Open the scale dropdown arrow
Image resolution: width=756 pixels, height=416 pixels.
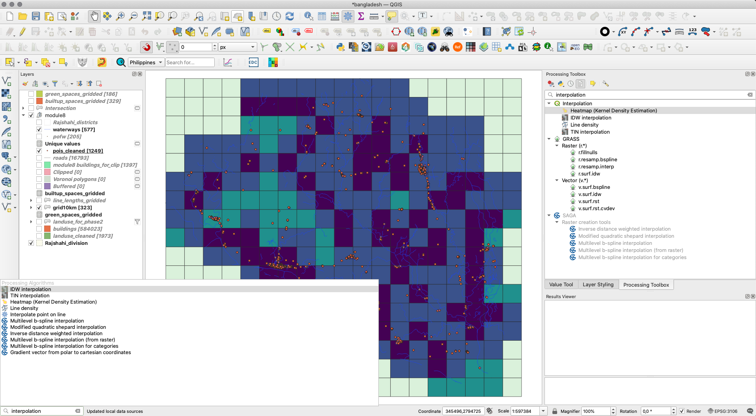pos(543,411)
